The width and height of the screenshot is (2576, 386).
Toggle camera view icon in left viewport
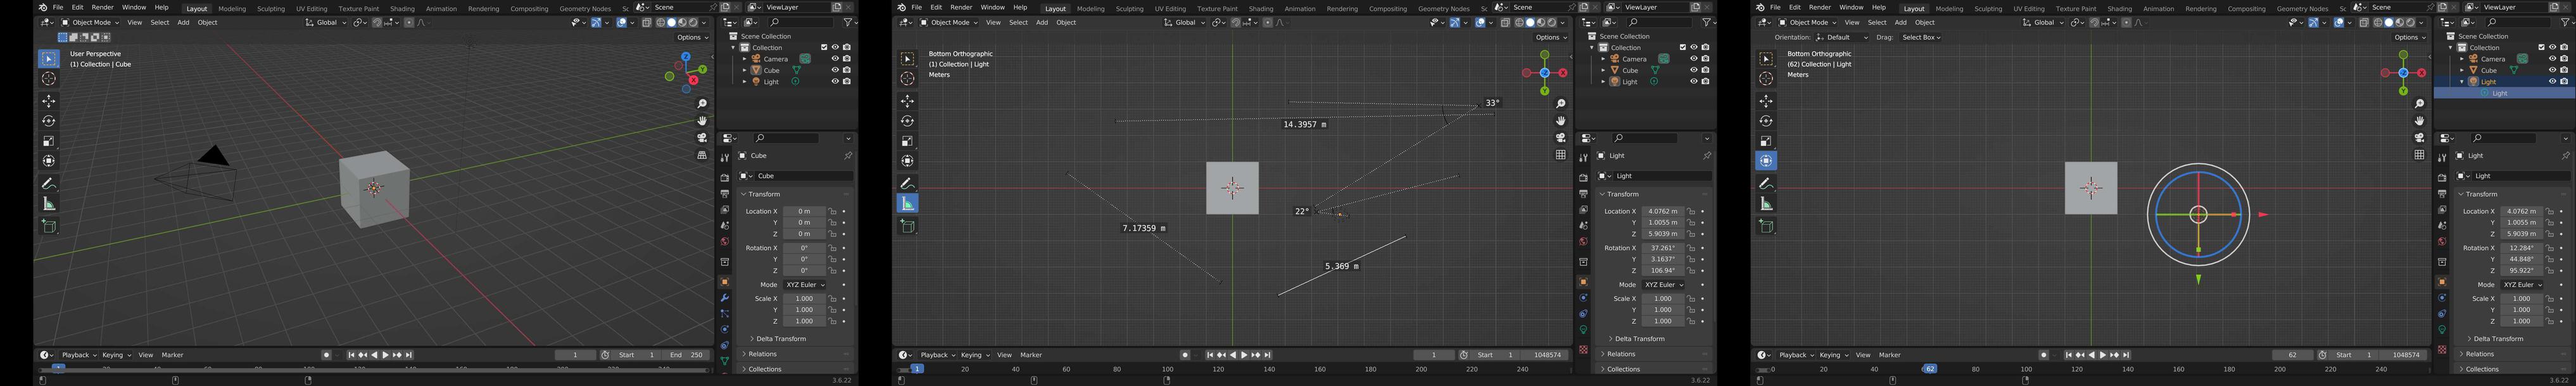click(702, 138)
